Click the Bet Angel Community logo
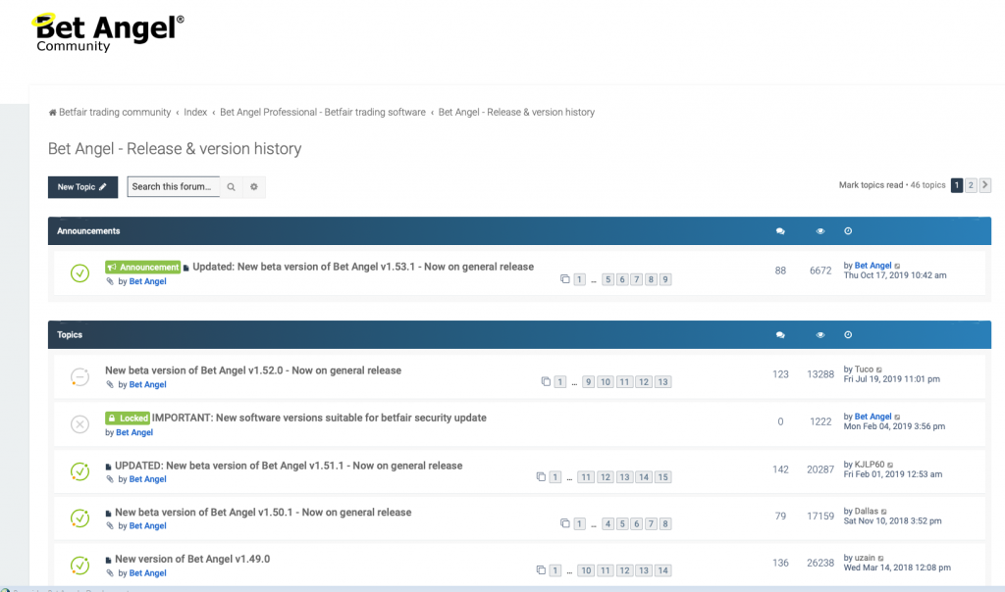 click(x=108, y=32)
